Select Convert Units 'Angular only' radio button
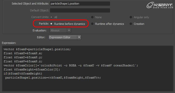 tap(131, 17)
